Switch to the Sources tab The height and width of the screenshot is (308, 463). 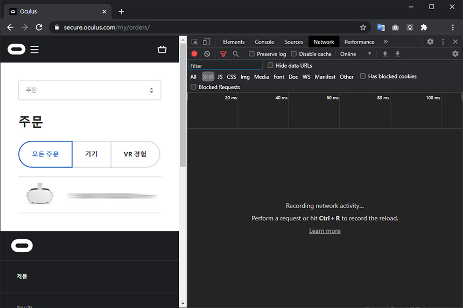pyautogui.click(x=293, y=42)
